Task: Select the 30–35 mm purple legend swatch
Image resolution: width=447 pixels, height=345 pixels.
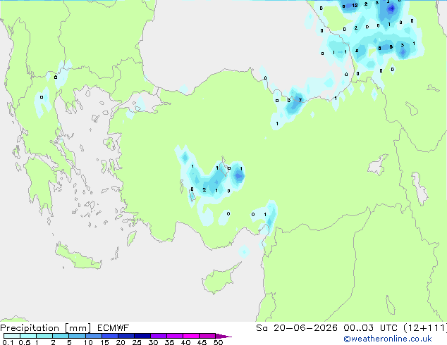Action: pyautogui.click(x=158, y=336)
